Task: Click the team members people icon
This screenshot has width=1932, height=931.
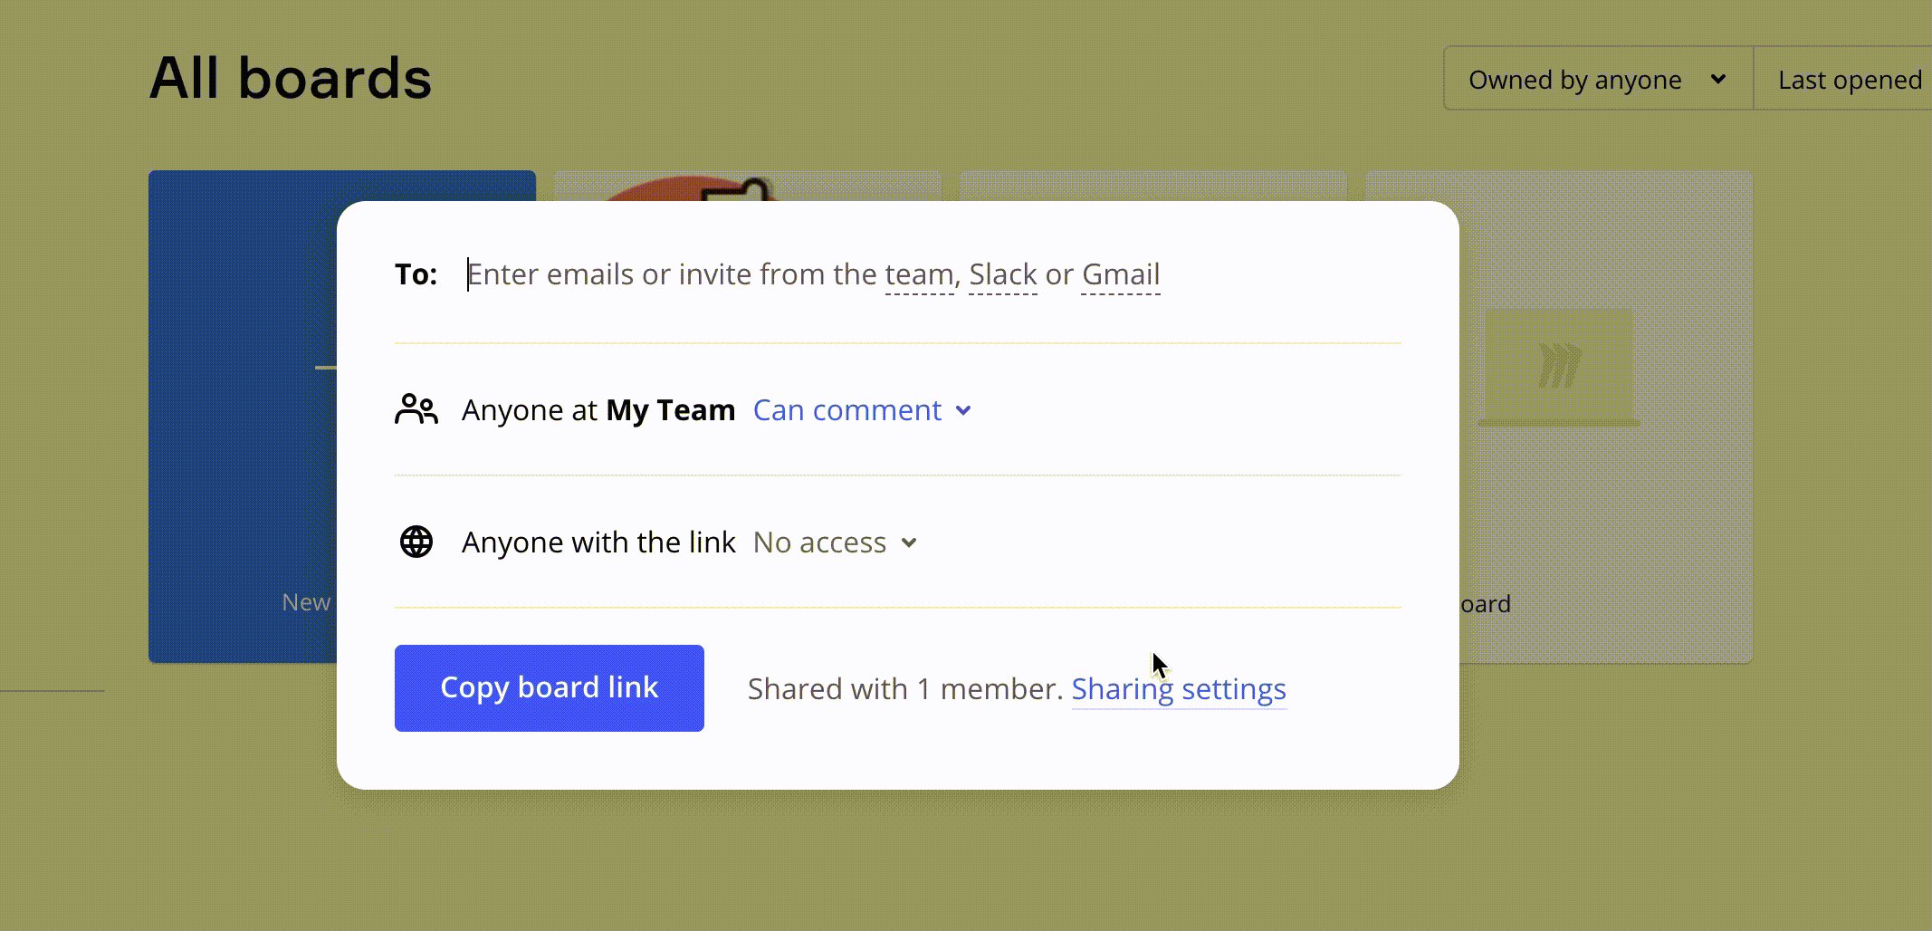Action: pyautogui.click(x=416, y=410)
